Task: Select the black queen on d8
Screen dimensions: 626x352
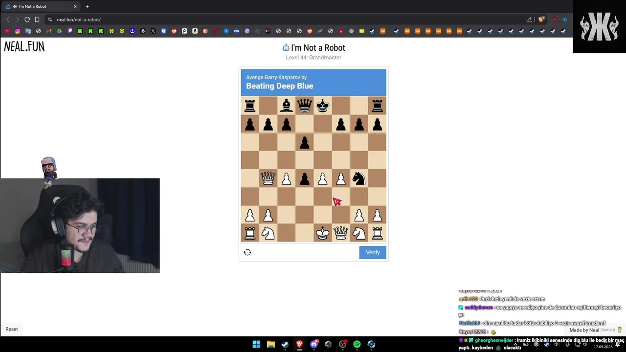Action: [x=304, y=106]
